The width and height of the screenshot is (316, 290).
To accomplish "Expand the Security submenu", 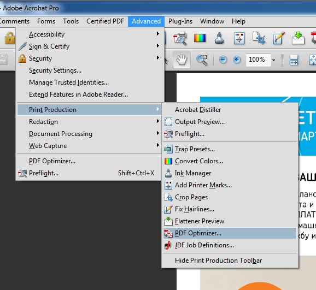I will [90, 58].
